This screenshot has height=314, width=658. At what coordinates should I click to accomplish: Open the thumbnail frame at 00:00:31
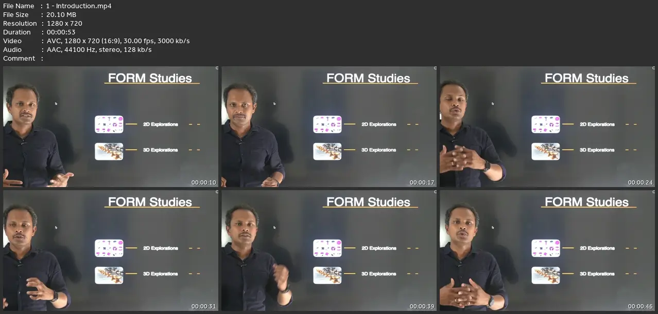tap(111, 251)
